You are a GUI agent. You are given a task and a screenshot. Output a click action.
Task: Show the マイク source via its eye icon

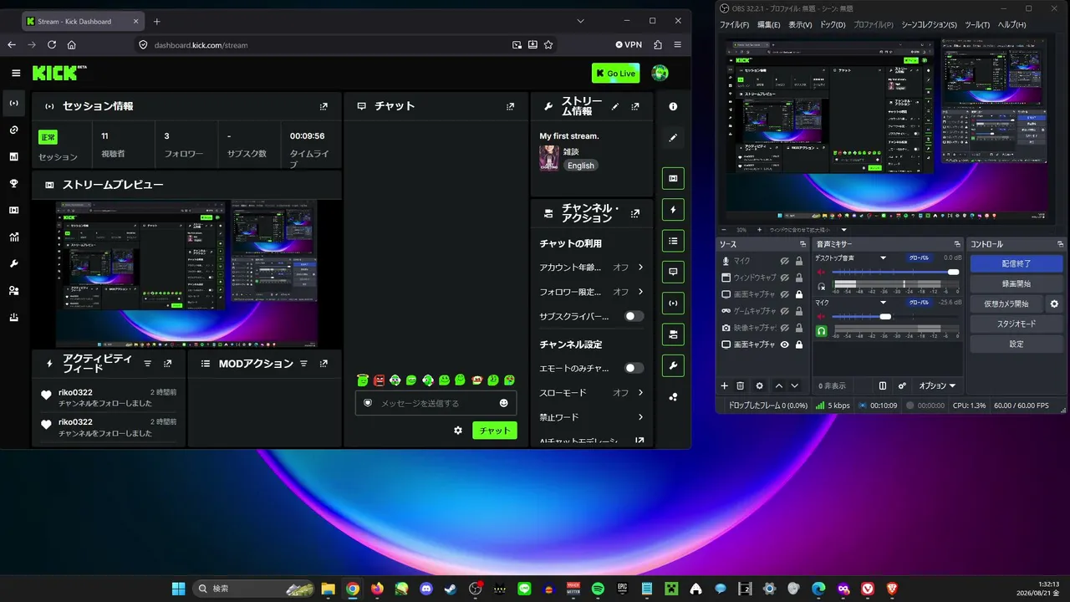785,261
